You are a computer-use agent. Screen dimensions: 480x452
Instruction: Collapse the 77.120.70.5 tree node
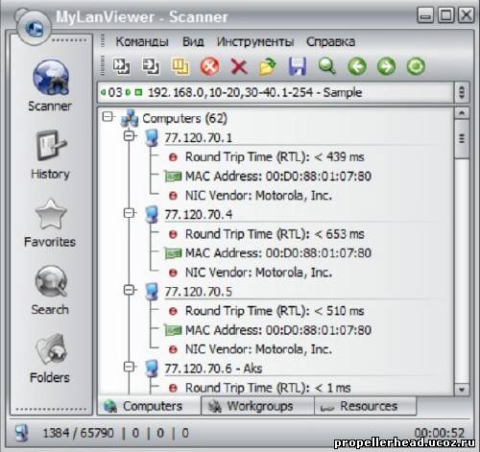click(x=130, y=290)
